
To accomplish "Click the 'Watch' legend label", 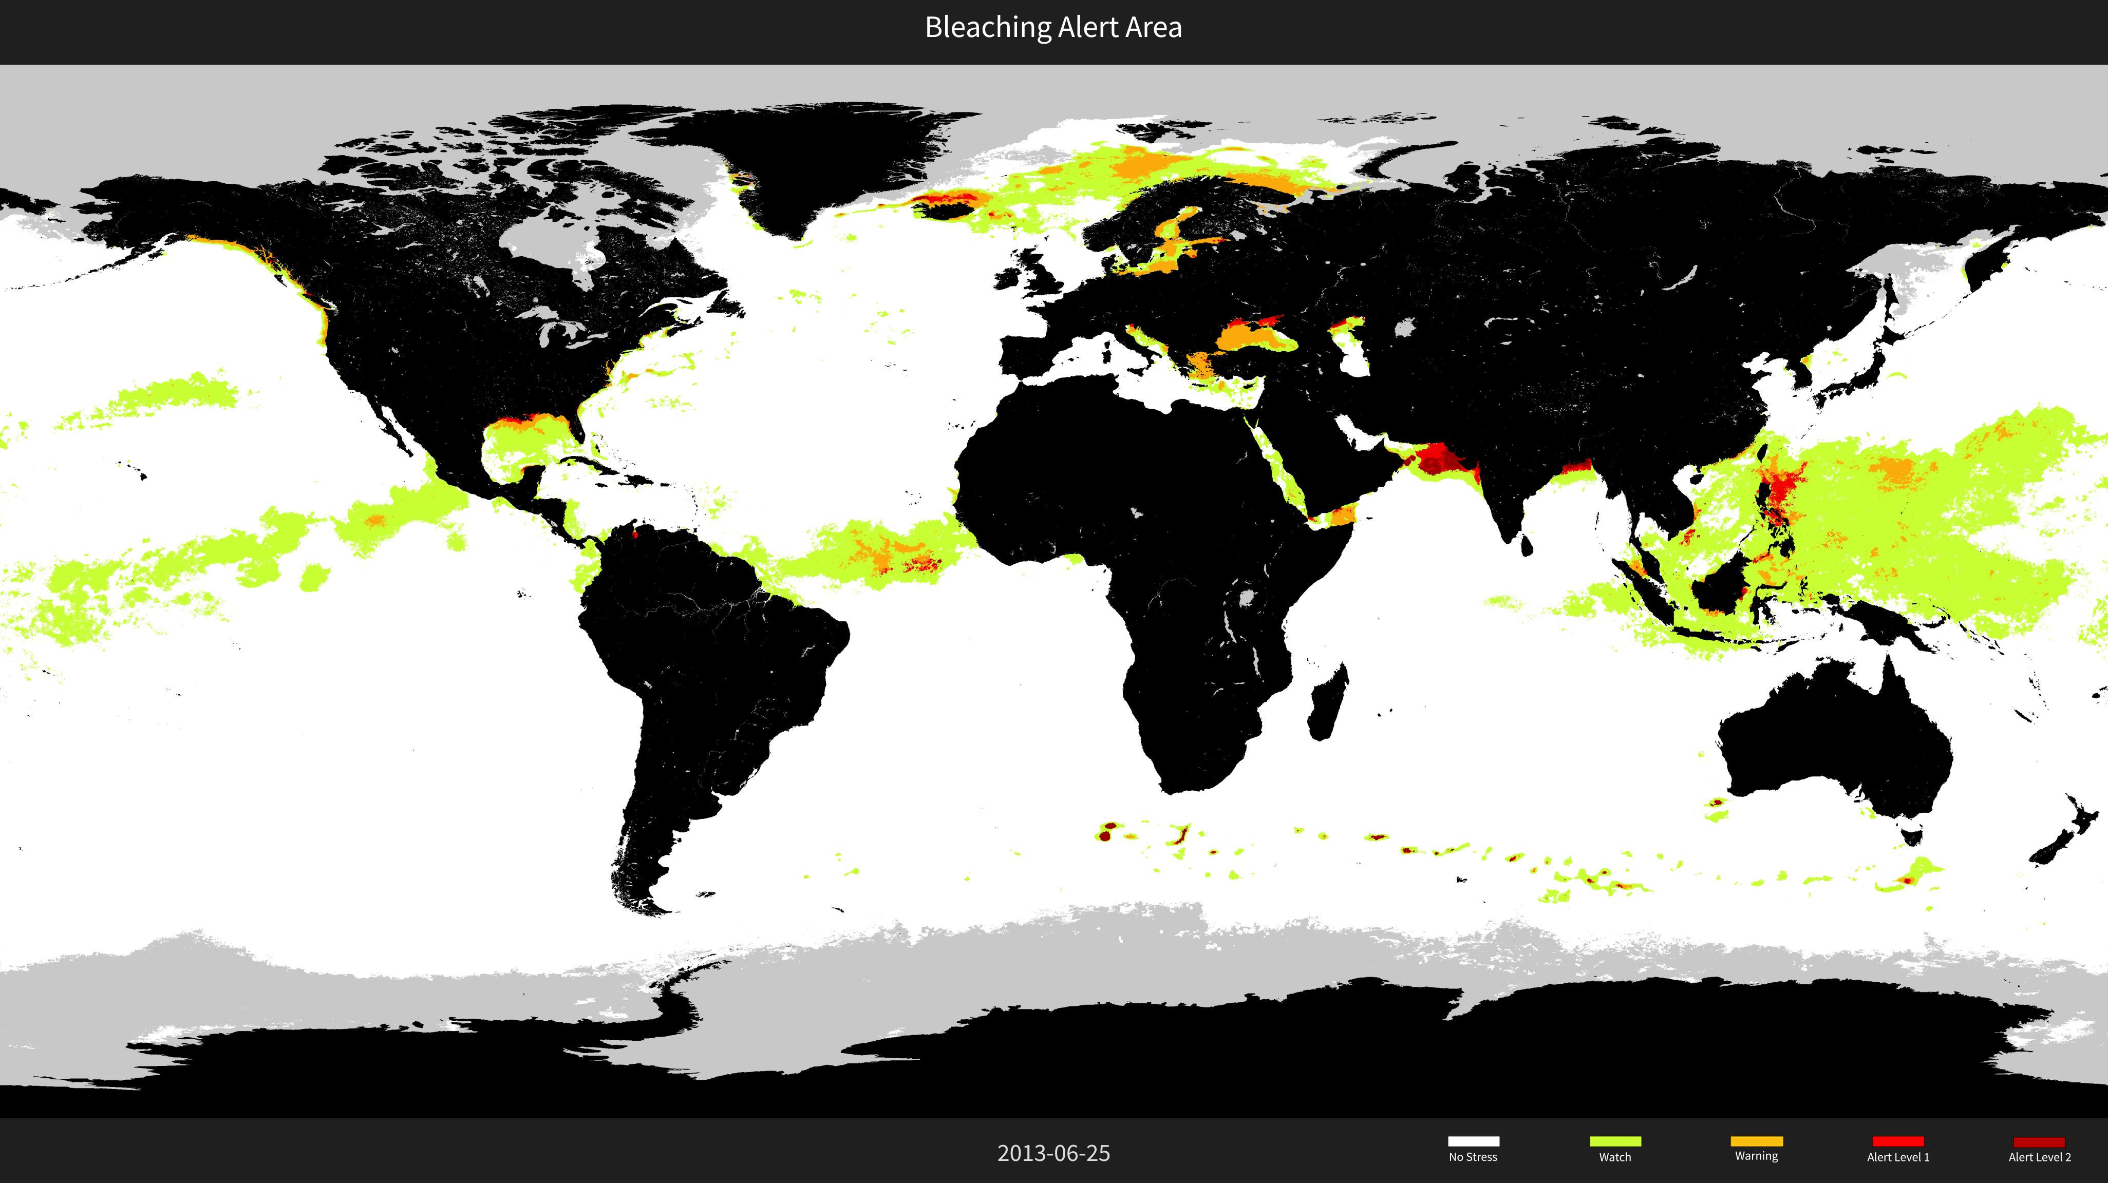I will [1614, 1158].
